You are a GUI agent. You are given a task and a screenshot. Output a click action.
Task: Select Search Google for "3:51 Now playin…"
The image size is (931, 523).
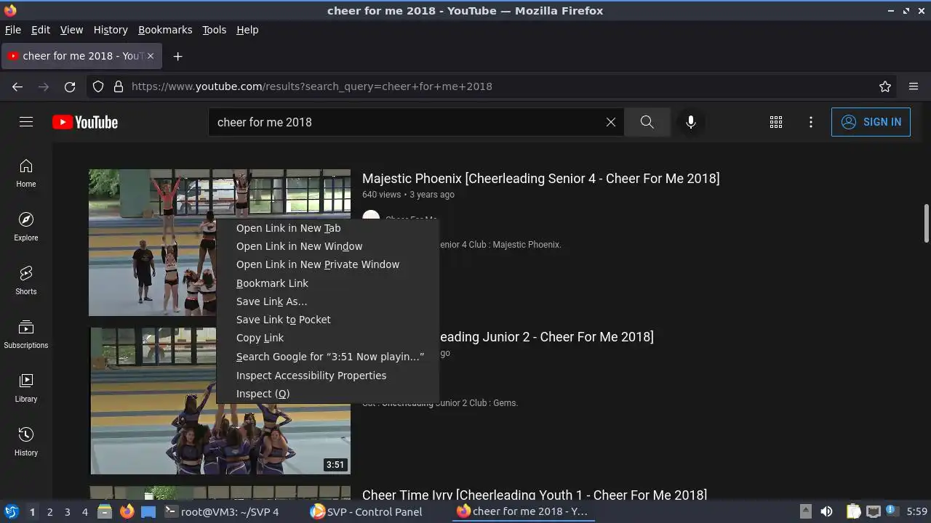coord(327,357)
